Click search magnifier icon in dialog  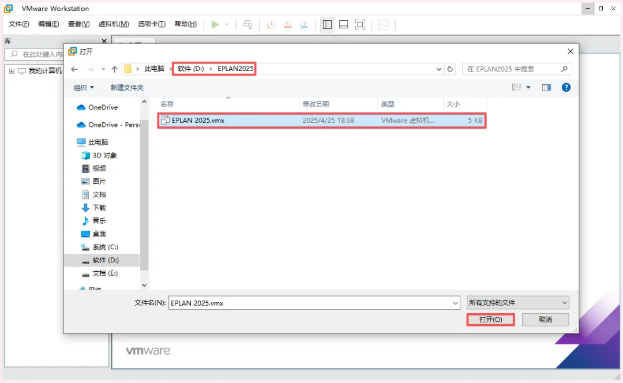[564, 69]
